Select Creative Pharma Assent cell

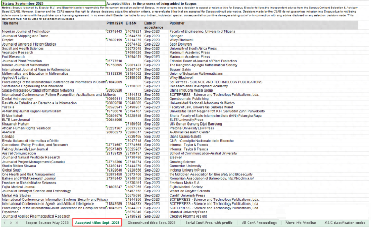tap(188, 217)
